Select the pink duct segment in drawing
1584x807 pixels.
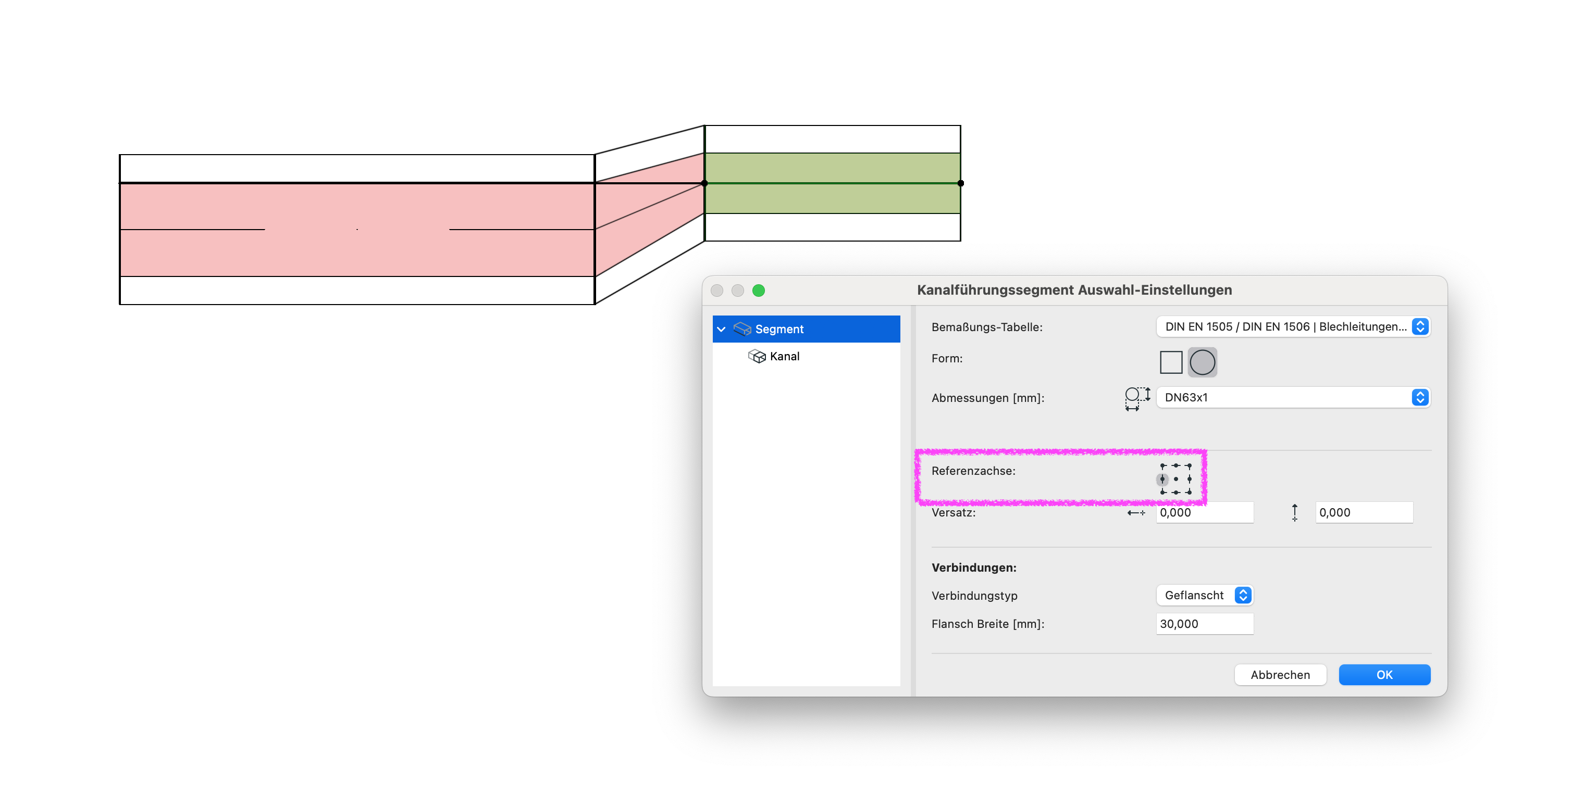point(356,230)
